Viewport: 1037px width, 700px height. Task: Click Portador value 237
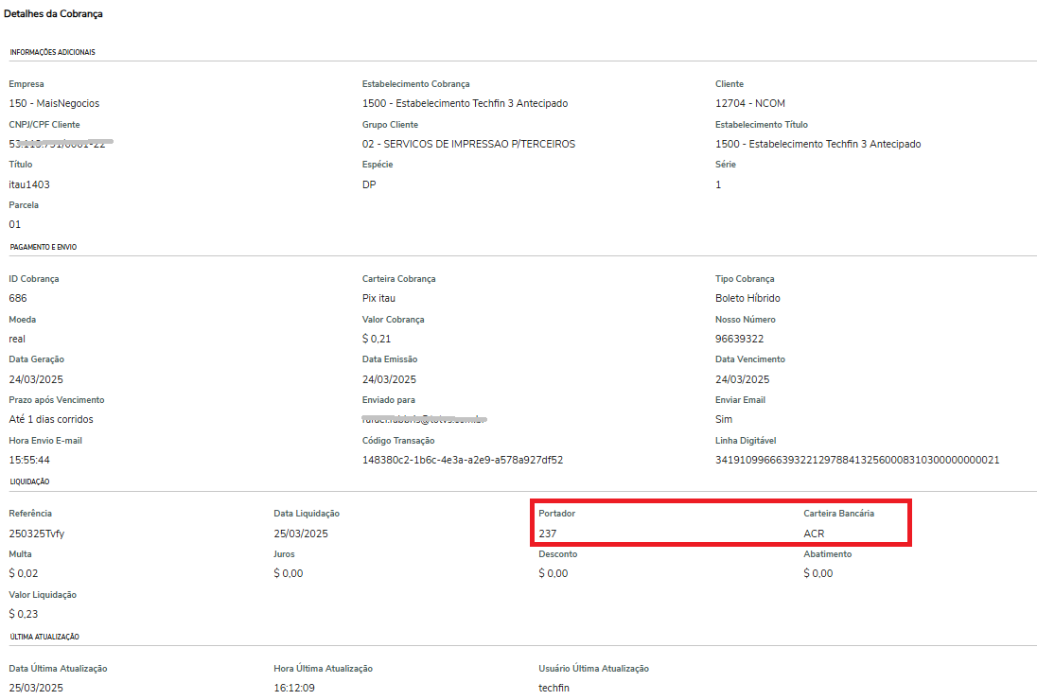548,534
